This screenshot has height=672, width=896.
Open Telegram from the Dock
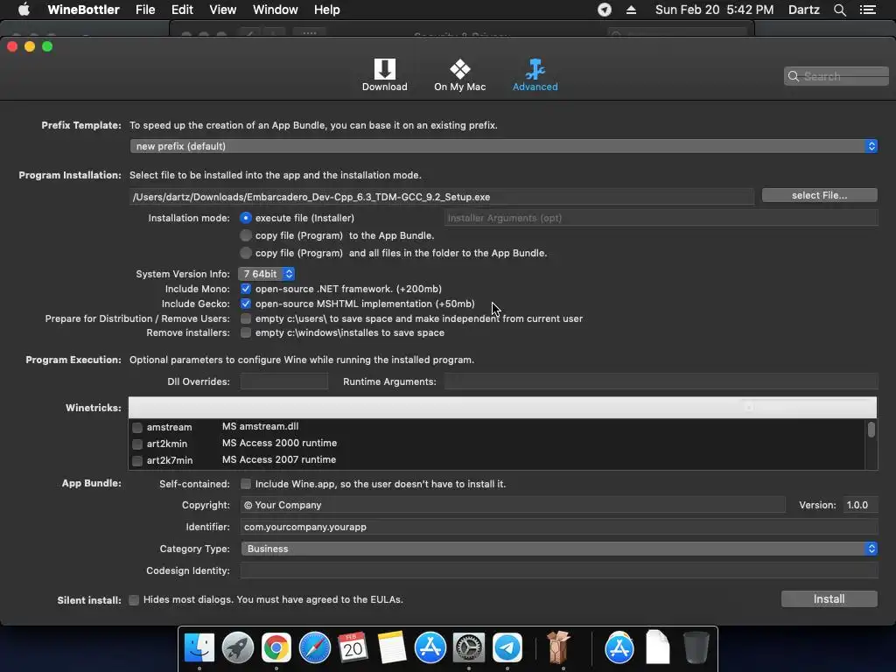tap(507, 647)
